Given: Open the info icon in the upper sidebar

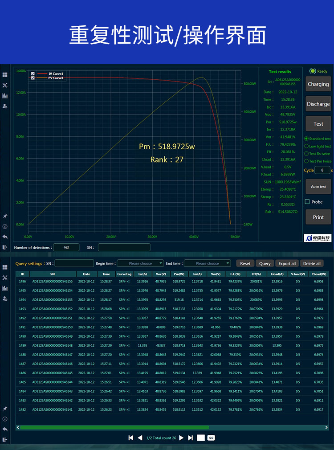Looking at the screenshot, I should coord(5,226).
